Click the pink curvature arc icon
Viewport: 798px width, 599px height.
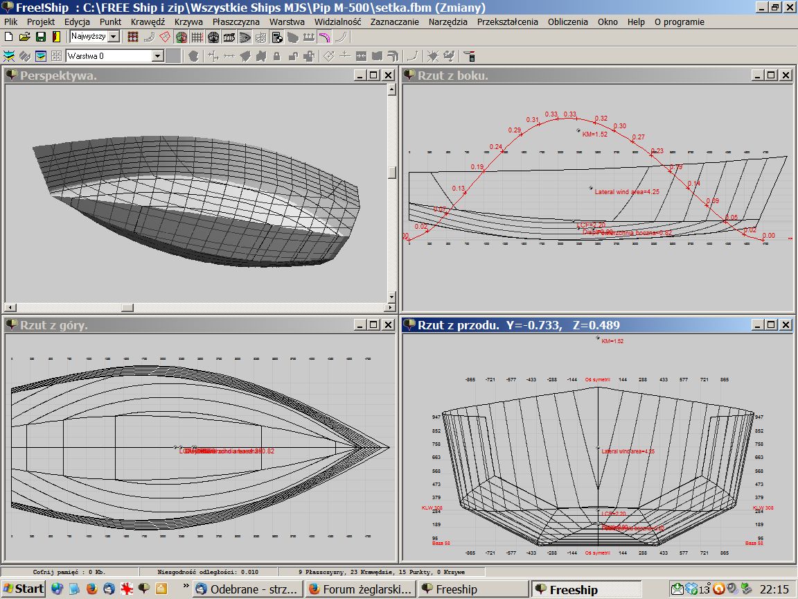323,37
